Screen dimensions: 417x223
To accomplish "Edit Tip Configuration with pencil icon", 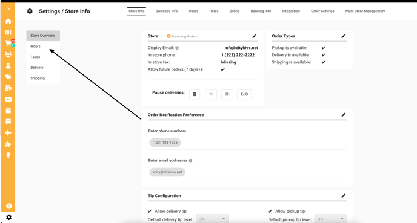I will 344,196.
